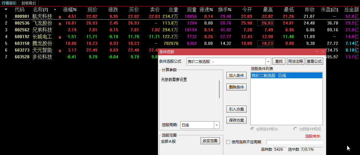360x155 pixels.
Task: Expand the 条件选股公式 dropdown arrow
Action: (268, 61)
